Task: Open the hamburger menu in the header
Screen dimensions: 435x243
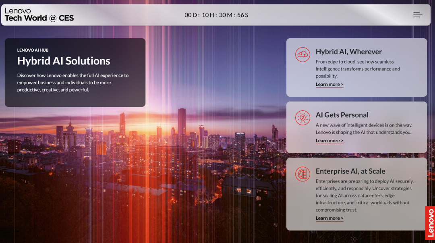Action: point(418,15)
